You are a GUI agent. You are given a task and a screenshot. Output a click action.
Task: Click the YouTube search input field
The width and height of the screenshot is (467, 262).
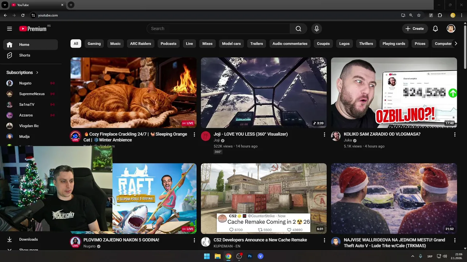(x=219, y=29)
